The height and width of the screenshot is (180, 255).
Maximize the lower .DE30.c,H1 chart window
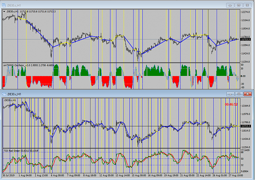(239, 94)
